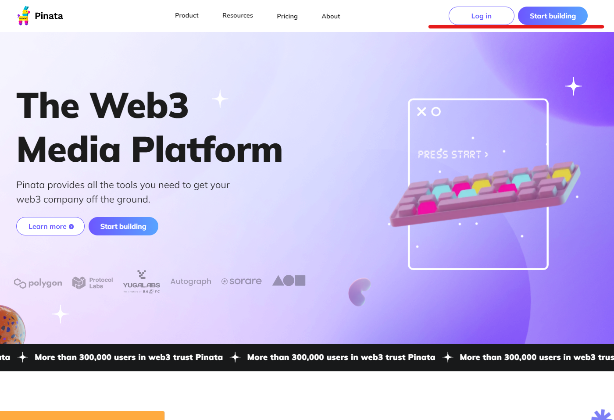Click the circle icon in the illustration window
This screenshot has width=614, height=420.
point(436,112)
